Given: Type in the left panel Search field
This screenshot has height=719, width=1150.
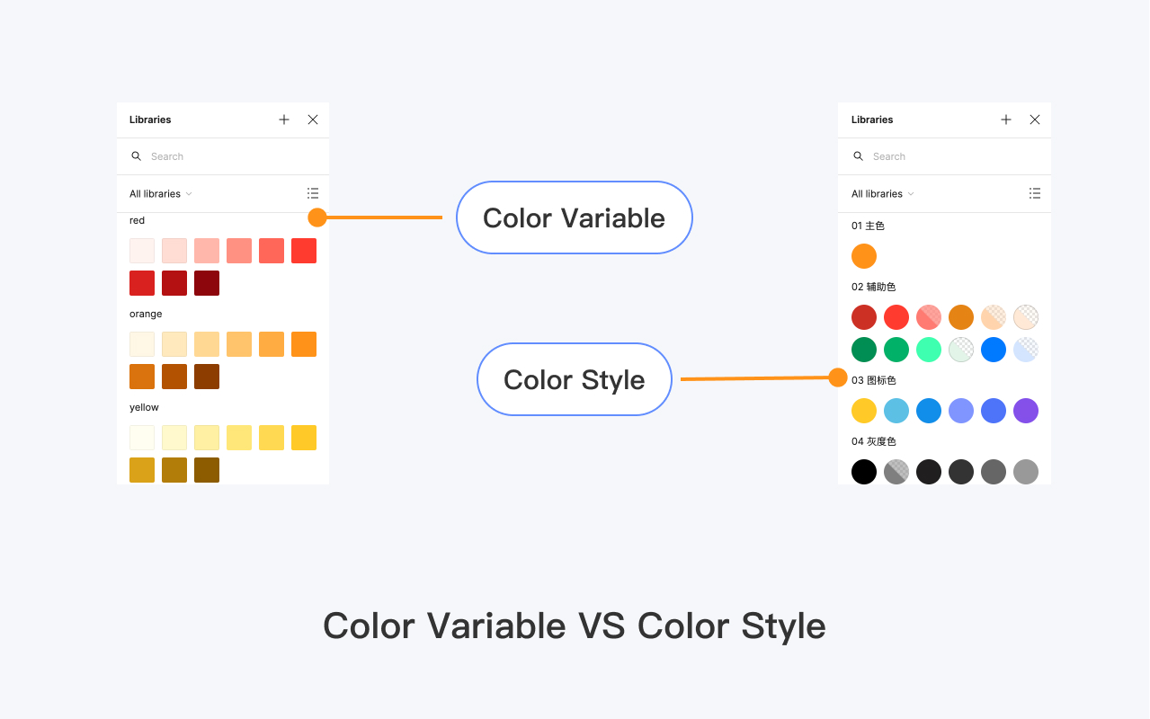Looking at the screenshot, I should (x=225, y=156).
